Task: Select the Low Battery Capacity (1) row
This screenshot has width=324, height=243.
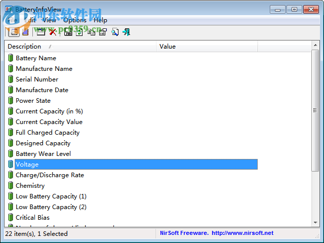Action: coord(132,196)
